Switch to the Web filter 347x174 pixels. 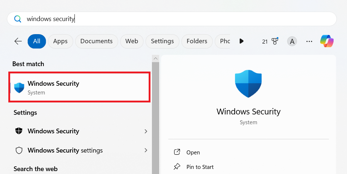(132, 41)
